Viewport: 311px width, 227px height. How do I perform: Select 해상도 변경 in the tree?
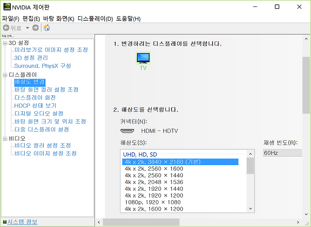click(30, 82)
